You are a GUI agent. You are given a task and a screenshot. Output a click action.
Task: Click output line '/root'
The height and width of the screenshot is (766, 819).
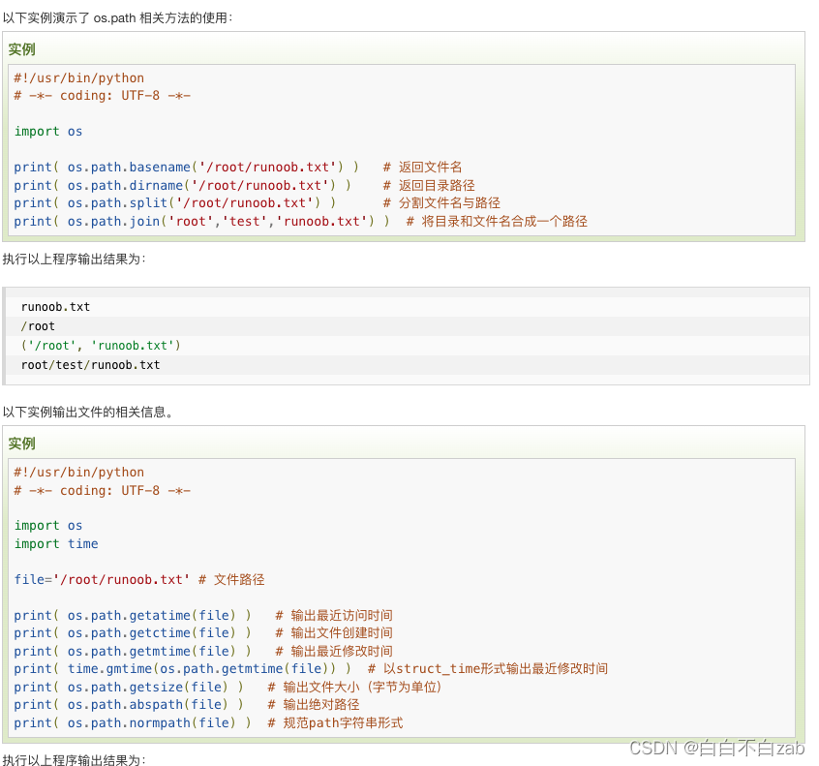pyautogui.click(x=38, y=326)
